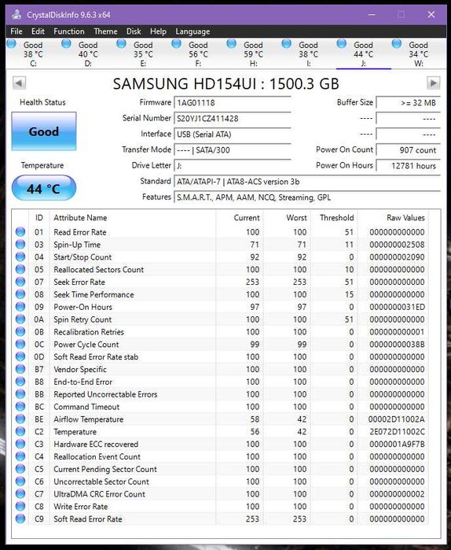451x550 pixels.
Task: Click status orb for Spin Retry Count
Action: click(20, 319)
